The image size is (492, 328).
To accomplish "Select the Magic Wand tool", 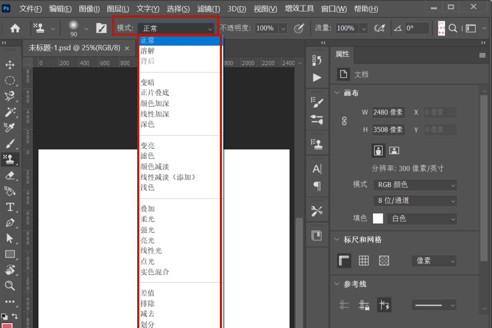I will (10, 112).
